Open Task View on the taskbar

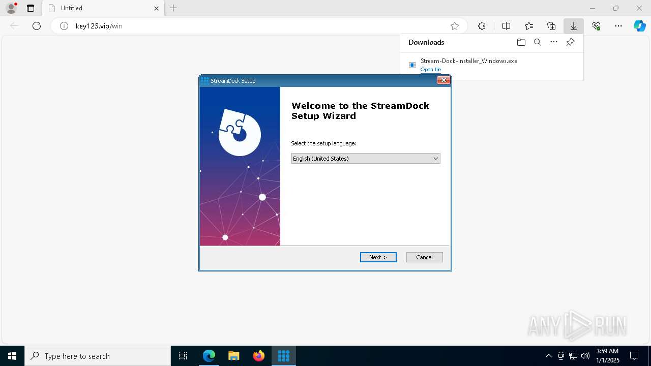[x=183, y=356]
